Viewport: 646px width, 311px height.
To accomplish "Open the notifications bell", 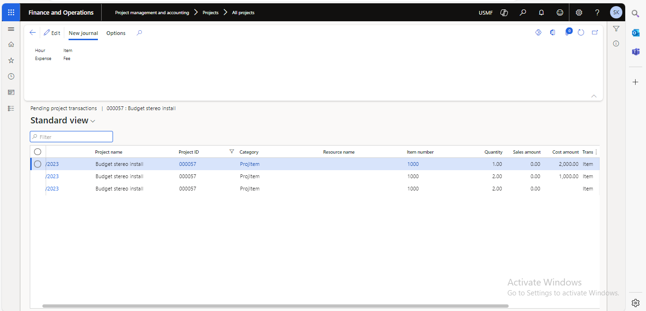I will 541,13.
